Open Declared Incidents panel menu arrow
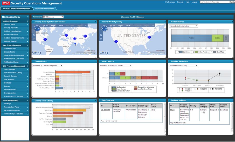The image size is (235, 142). (x=232, y=100)
